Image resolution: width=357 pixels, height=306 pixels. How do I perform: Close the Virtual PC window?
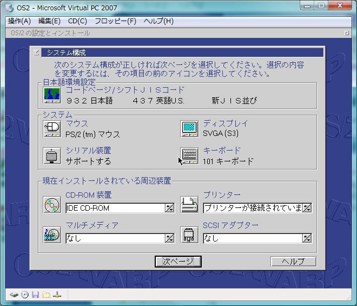click(340, 5)
